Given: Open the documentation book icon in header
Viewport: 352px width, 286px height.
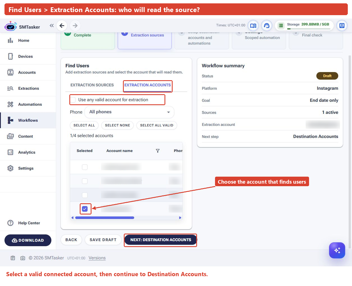Looking at the screenshot, I should (x=253, y=26).
